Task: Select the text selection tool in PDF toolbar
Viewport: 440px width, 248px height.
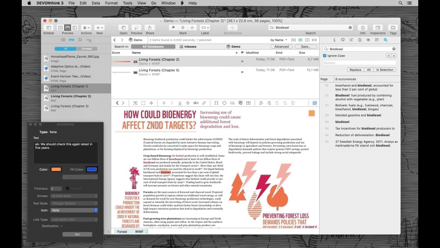Action: coord(135,103)
